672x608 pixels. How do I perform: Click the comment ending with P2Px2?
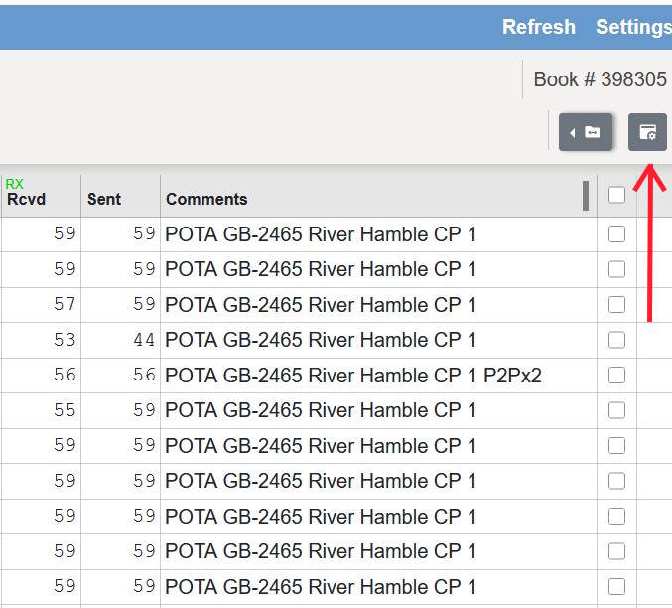click(353, 376)
